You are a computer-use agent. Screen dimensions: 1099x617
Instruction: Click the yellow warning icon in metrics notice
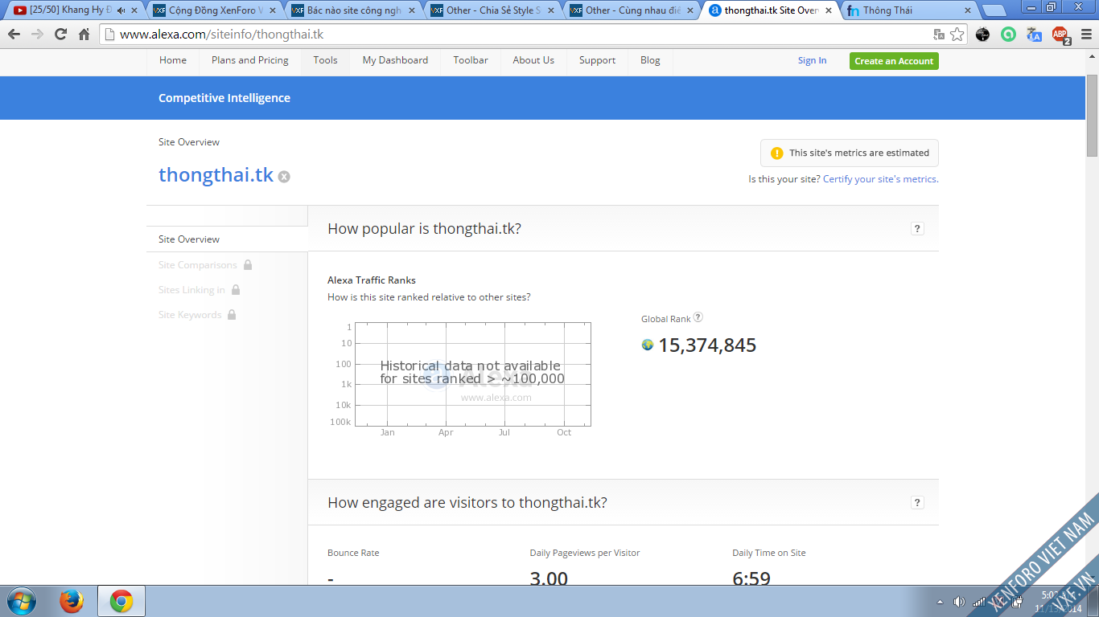[776, 153]
